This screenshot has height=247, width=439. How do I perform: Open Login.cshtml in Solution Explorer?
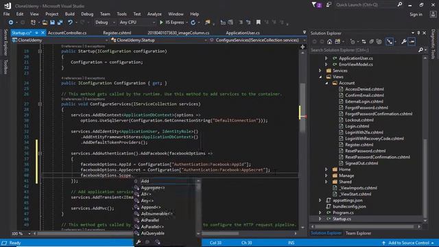coord(357,126)
